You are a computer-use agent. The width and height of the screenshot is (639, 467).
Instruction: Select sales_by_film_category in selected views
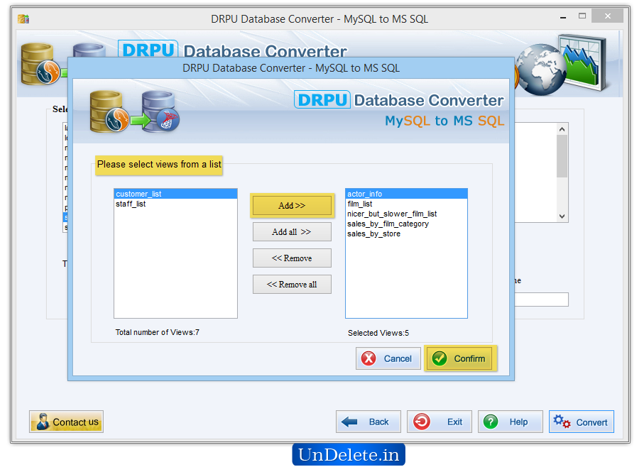[x=406, y=224]
